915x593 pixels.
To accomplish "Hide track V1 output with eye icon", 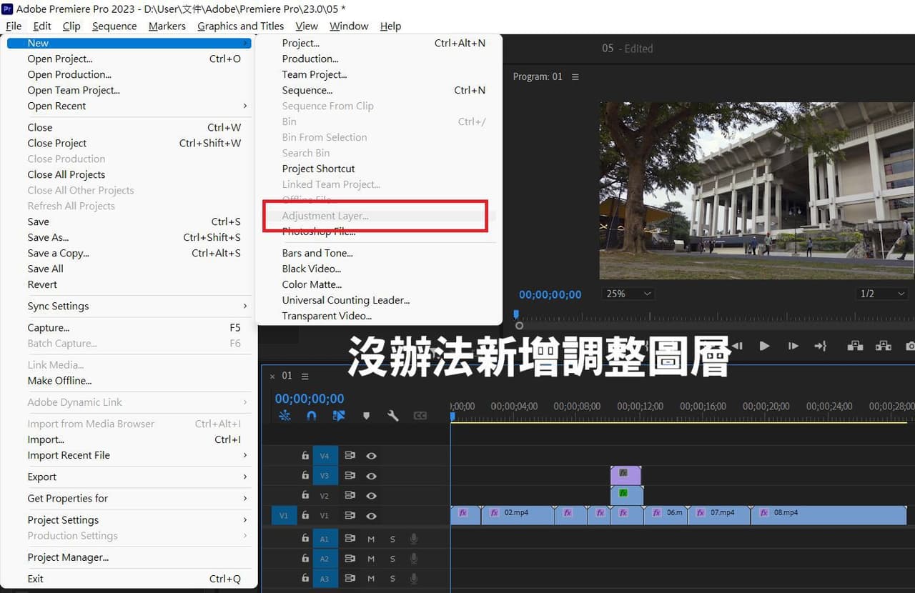I will coord(372,515).
